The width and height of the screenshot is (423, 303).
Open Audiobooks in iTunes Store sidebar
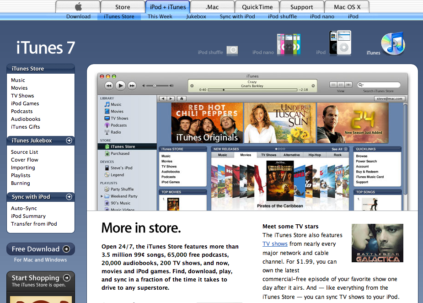(26, 119)
